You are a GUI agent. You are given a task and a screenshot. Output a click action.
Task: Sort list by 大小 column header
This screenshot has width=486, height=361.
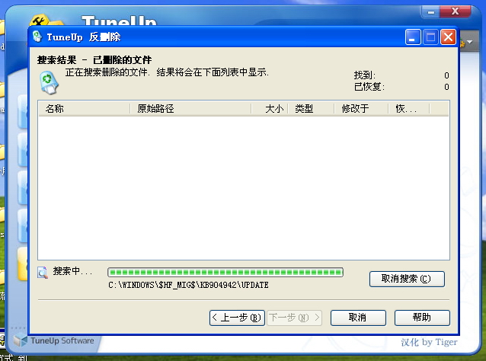(x=270, y=109)
